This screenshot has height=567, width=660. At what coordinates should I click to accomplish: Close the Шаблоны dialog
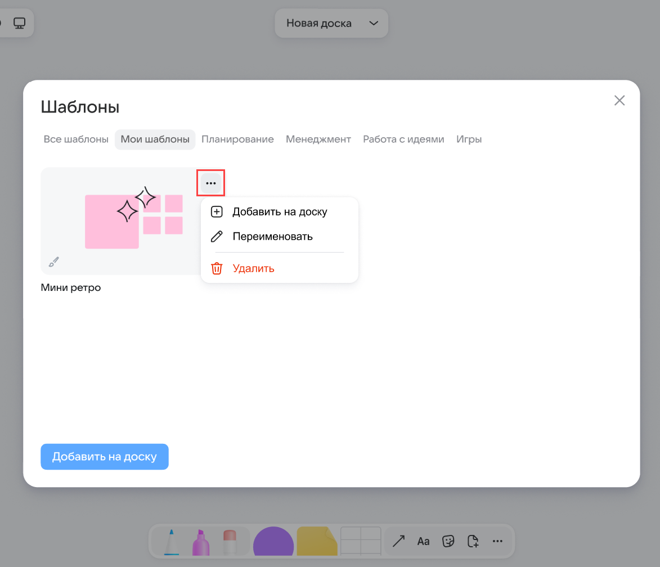point(619,101)
